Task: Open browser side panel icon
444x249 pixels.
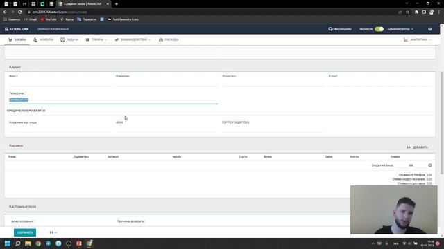Action: [x=424, y=12]
